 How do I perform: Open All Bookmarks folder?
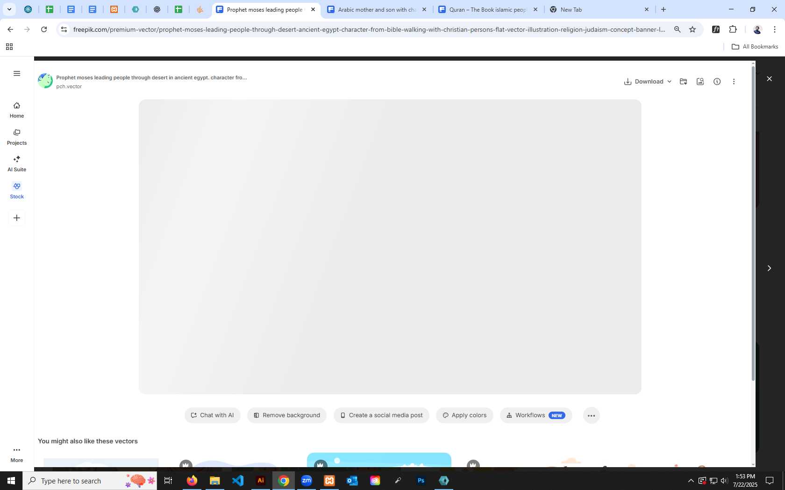click(x=755, y=47)
